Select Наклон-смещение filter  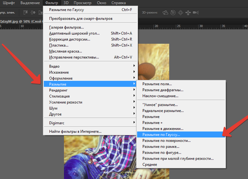coord(181,96)
